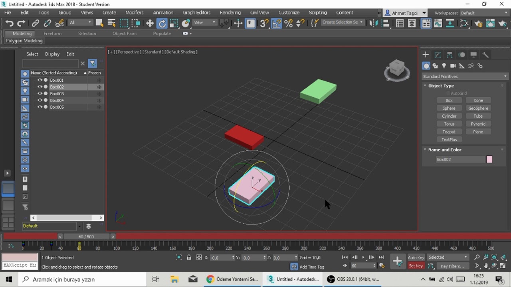Toggle Set Key mode on
Viewport: 511px width, 287px height.
[416, 266]
